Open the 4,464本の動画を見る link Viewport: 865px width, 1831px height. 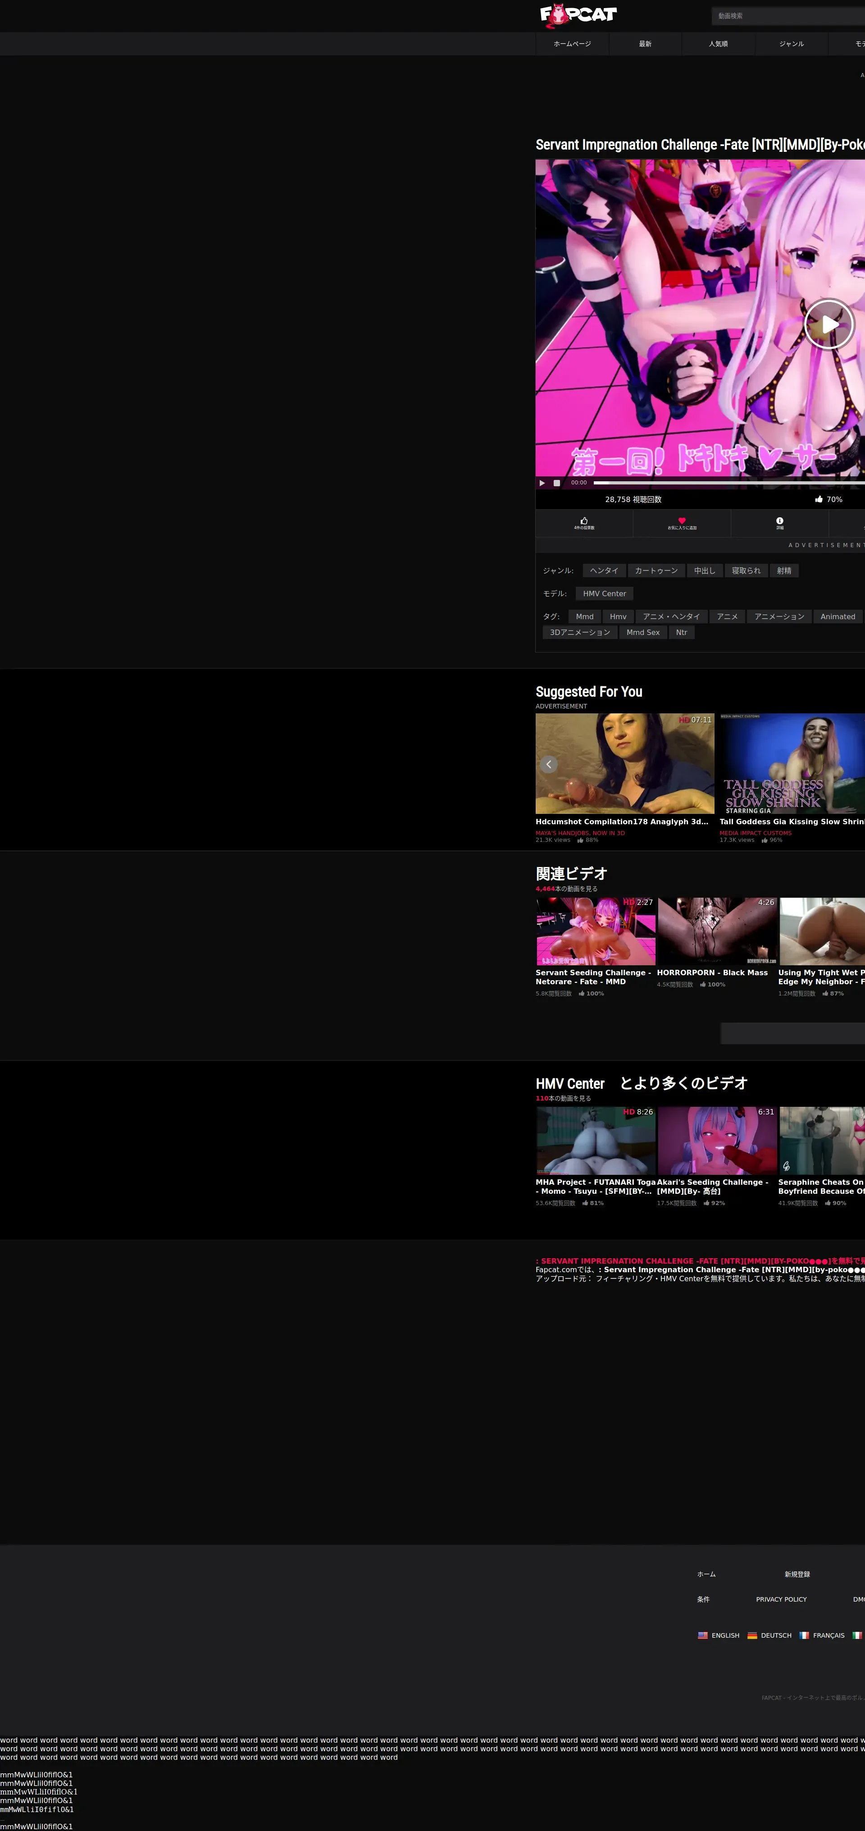coord(566,889)
